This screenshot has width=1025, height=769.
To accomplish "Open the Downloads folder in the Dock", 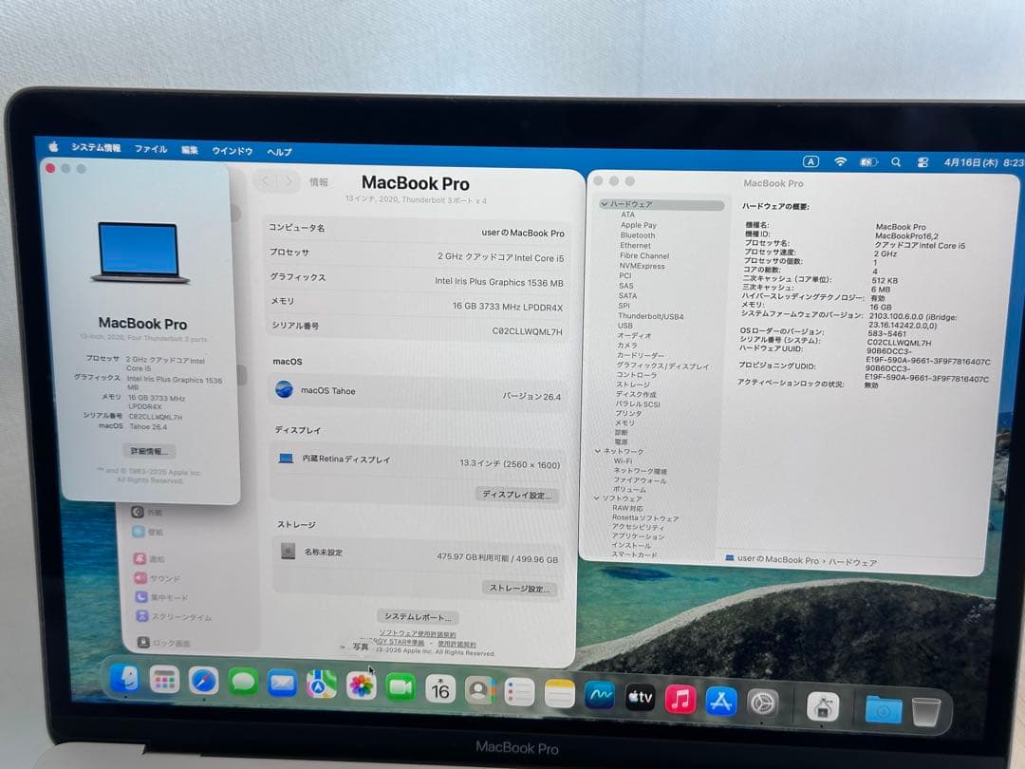I will [x=884, y=709].
